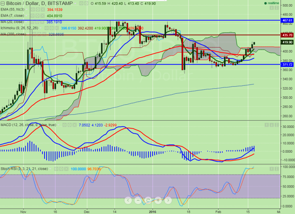295x214 pixels.
Task: Click MACD value 7.0502
Action: pos(84,125)
